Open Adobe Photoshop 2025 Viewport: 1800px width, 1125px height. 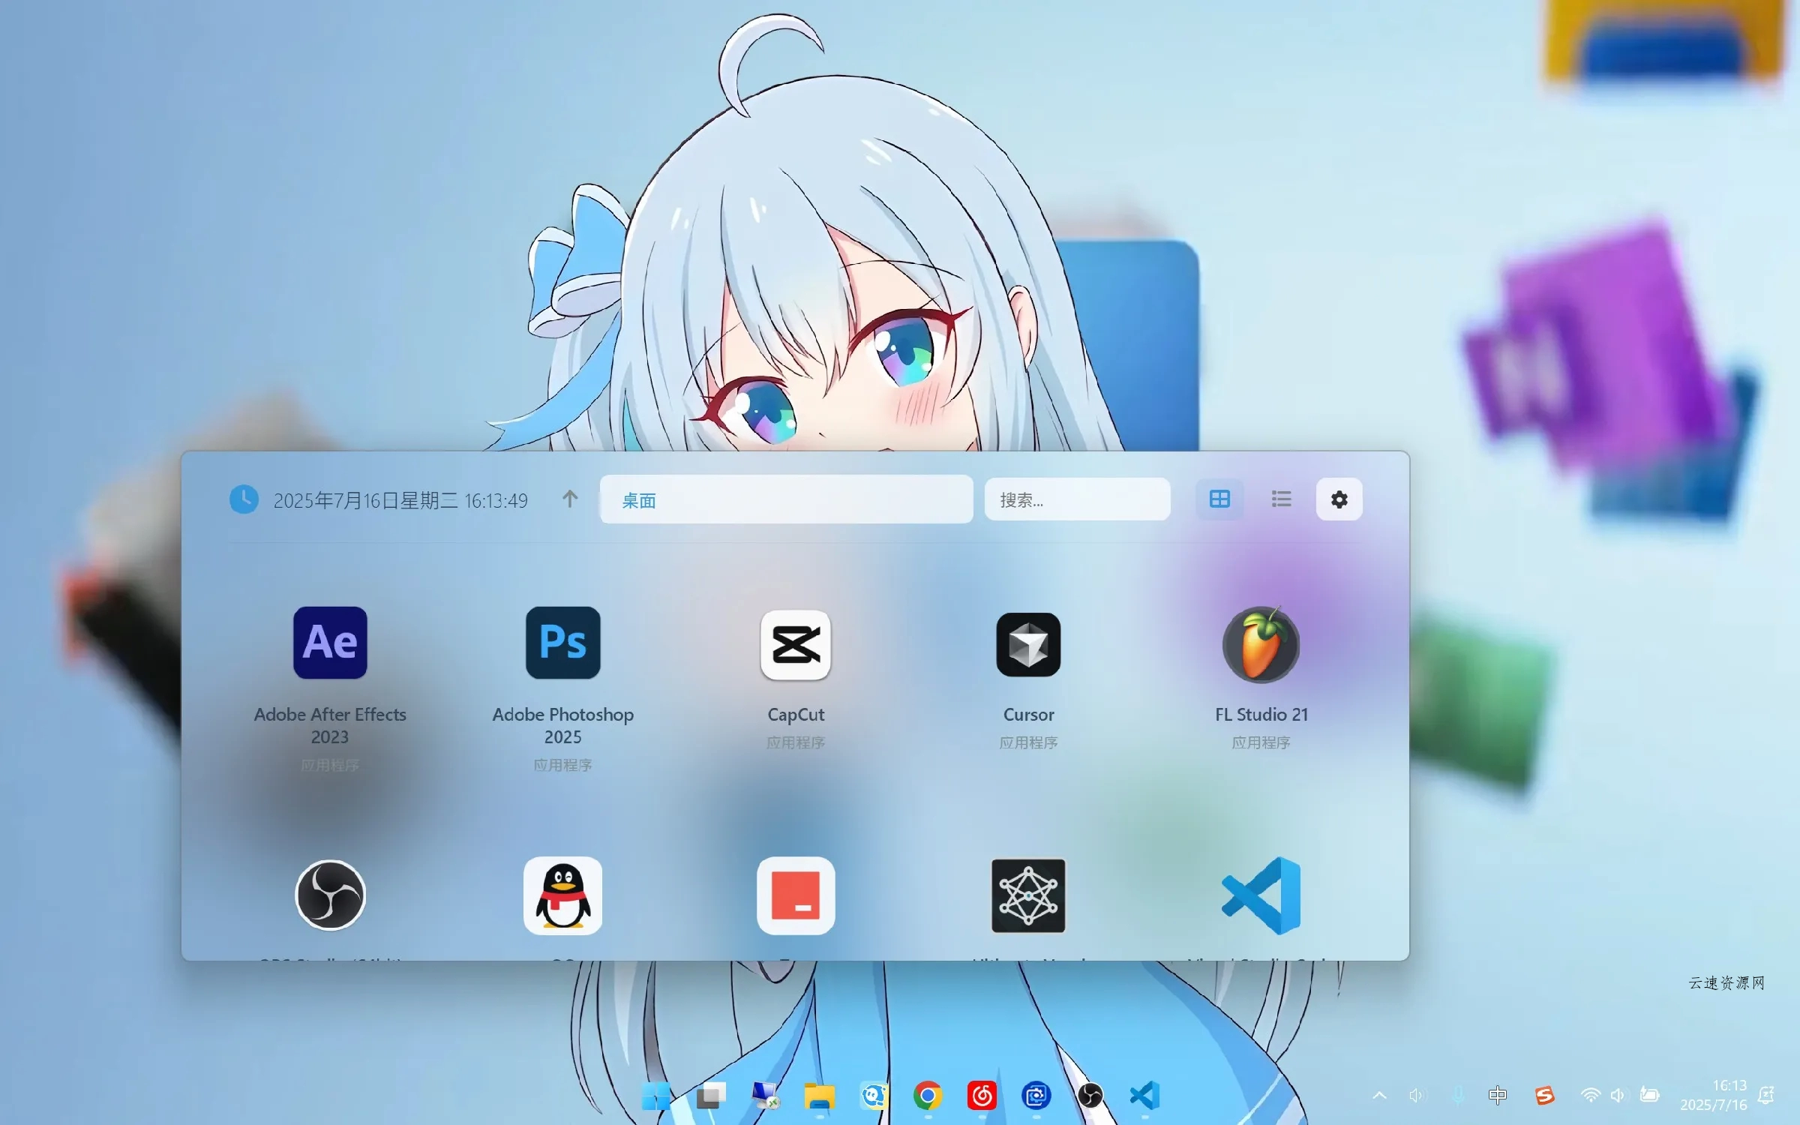click(x=562, y=643)
